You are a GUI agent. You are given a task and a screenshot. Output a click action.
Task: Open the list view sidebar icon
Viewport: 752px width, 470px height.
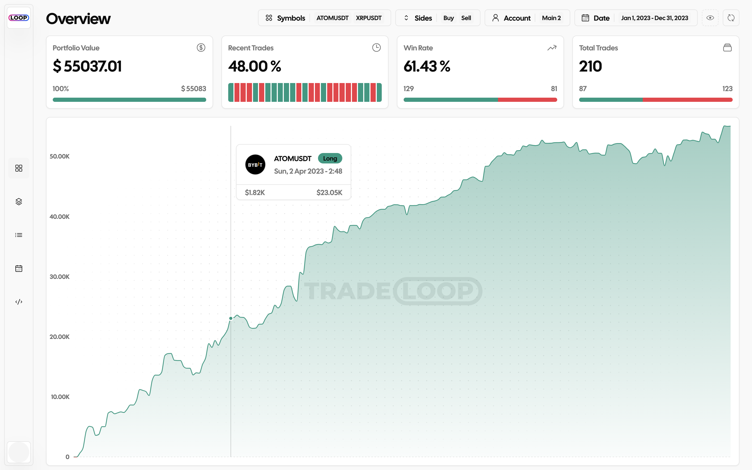19,235
